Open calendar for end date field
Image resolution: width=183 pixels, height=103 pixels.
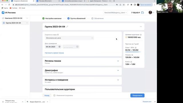click(x=77, y=47)
